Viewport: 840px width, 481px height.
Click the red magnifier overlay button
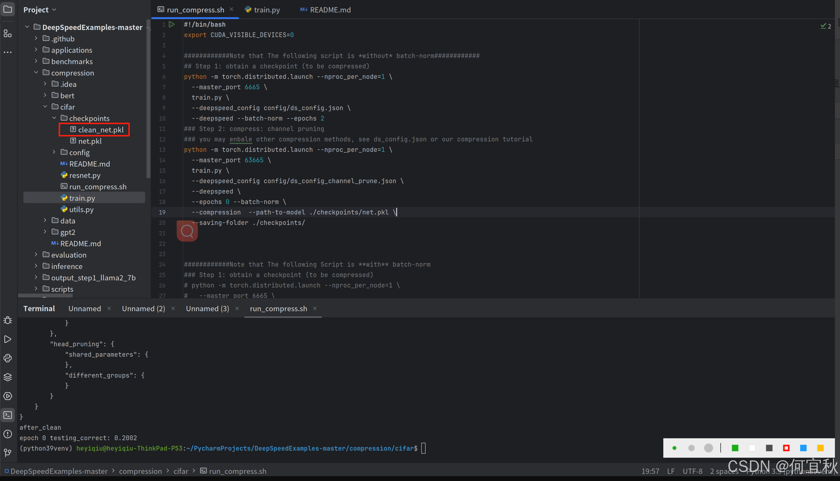187,231
